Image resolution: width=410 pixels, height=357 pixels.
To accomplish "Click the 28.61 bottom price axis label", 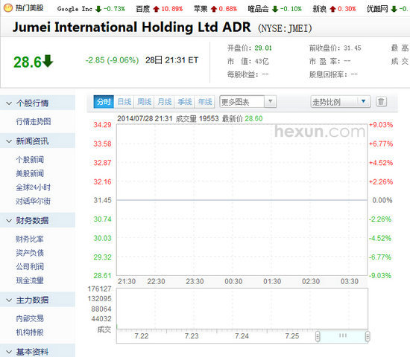I will tap(102, 276).
